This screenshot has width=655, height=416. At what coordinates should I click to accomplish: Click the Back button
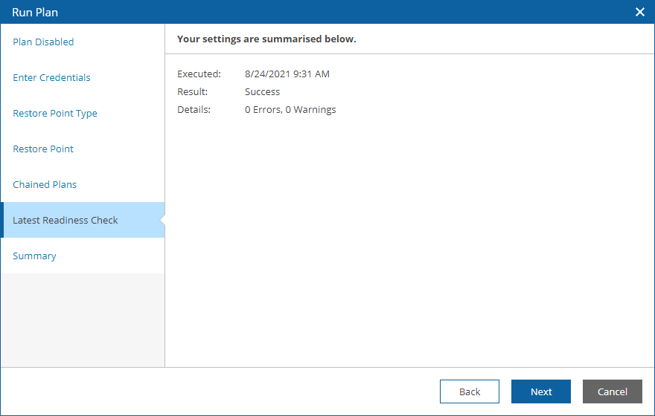click(x=470, y=391)
